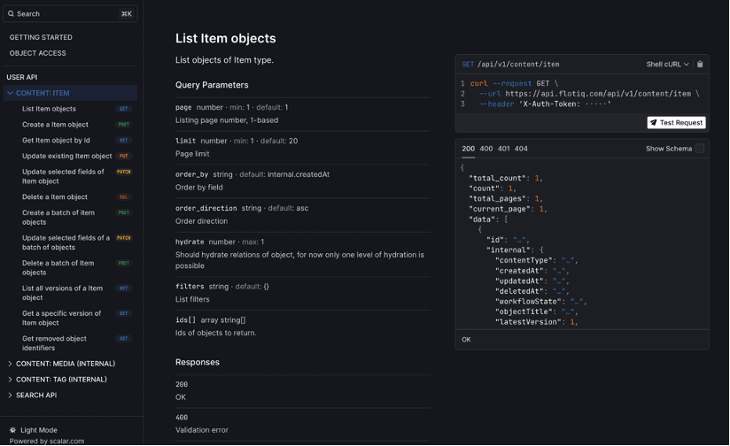Open the Shell cURL language dropdown
This screenshot has width=730, height=446.
click(667, 65)
